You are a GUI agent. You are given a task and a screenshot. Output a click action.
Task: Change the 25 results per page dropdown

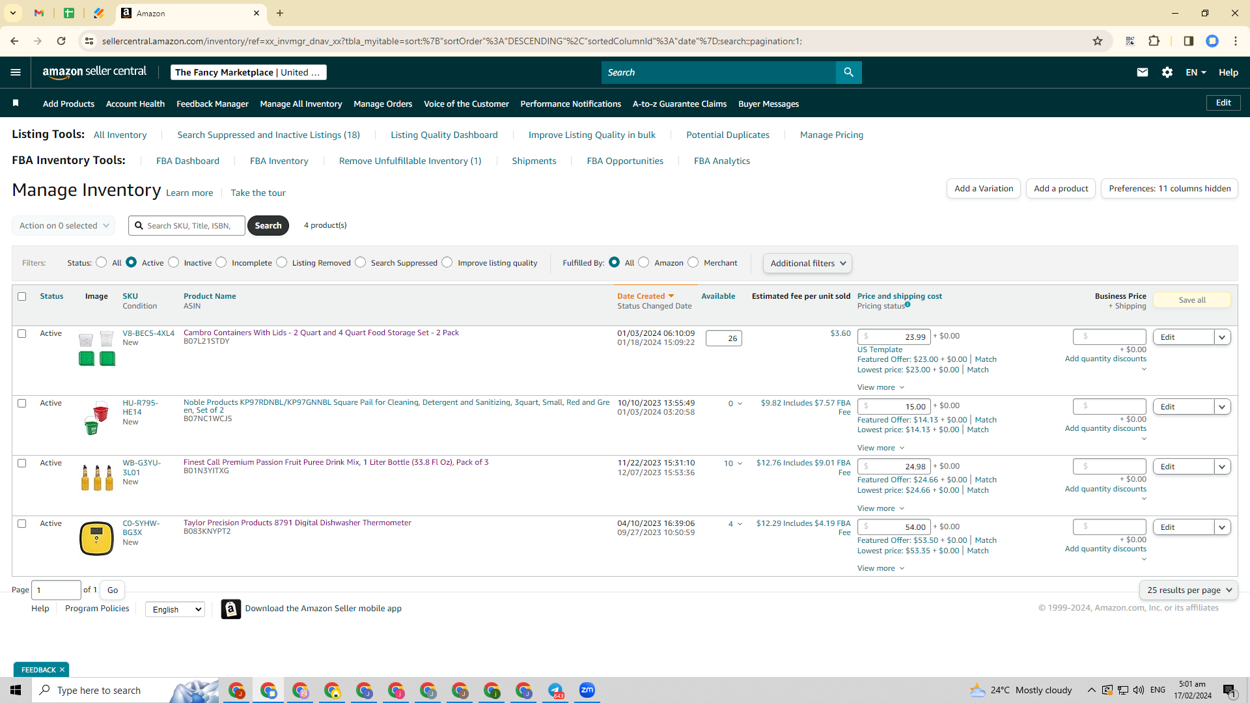[x=1189, y=590]
